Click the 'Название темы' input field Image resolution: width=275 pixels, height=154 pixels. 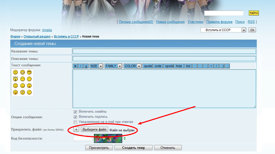tap(164, 51)
